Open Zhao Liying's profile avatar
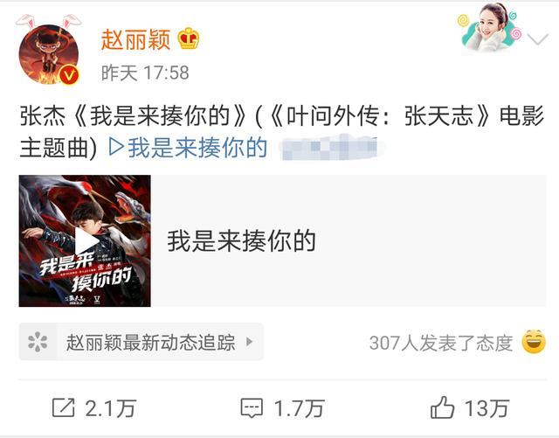 [x=49, y=54]
